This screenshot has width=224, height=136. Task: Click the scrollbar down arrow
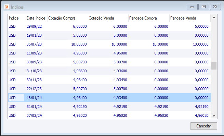click(214, 115)
